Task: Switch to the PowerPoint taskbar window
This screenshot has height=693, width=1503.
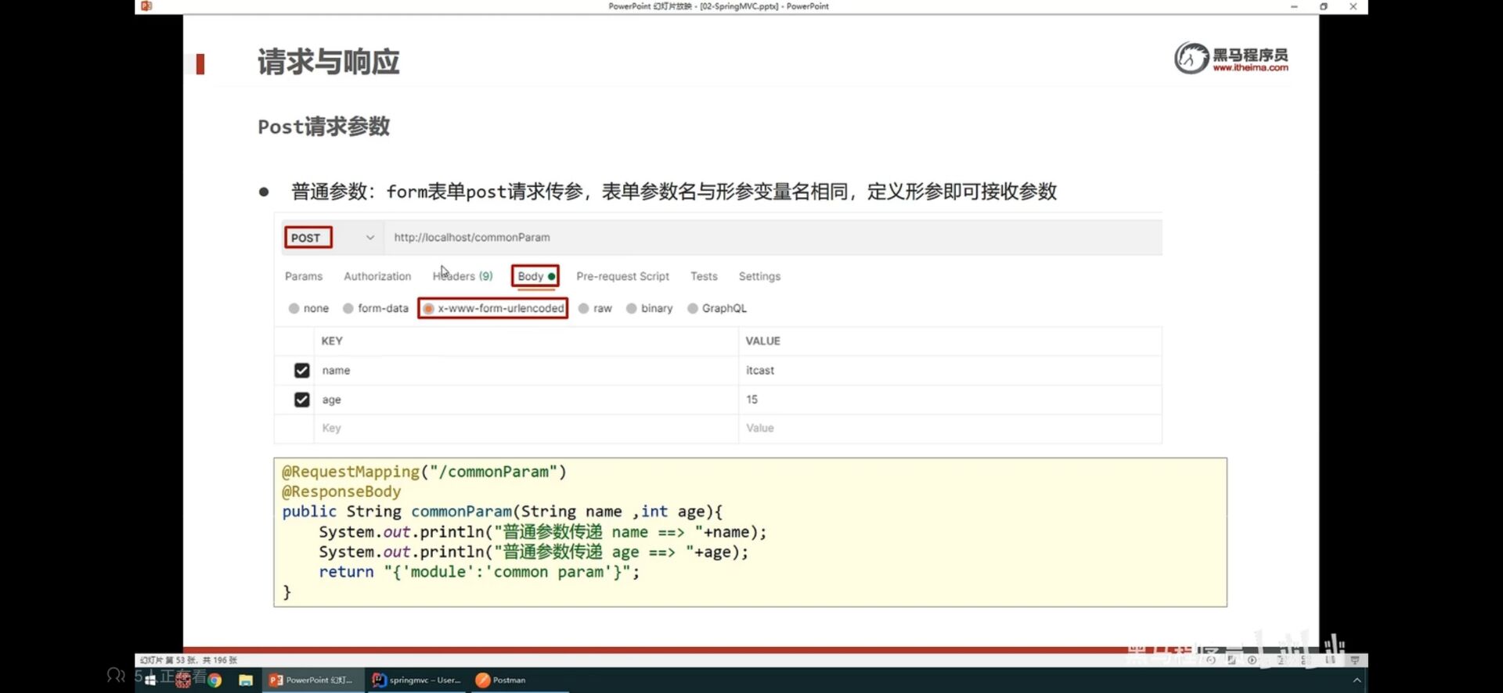Action: tap(312, 680)
